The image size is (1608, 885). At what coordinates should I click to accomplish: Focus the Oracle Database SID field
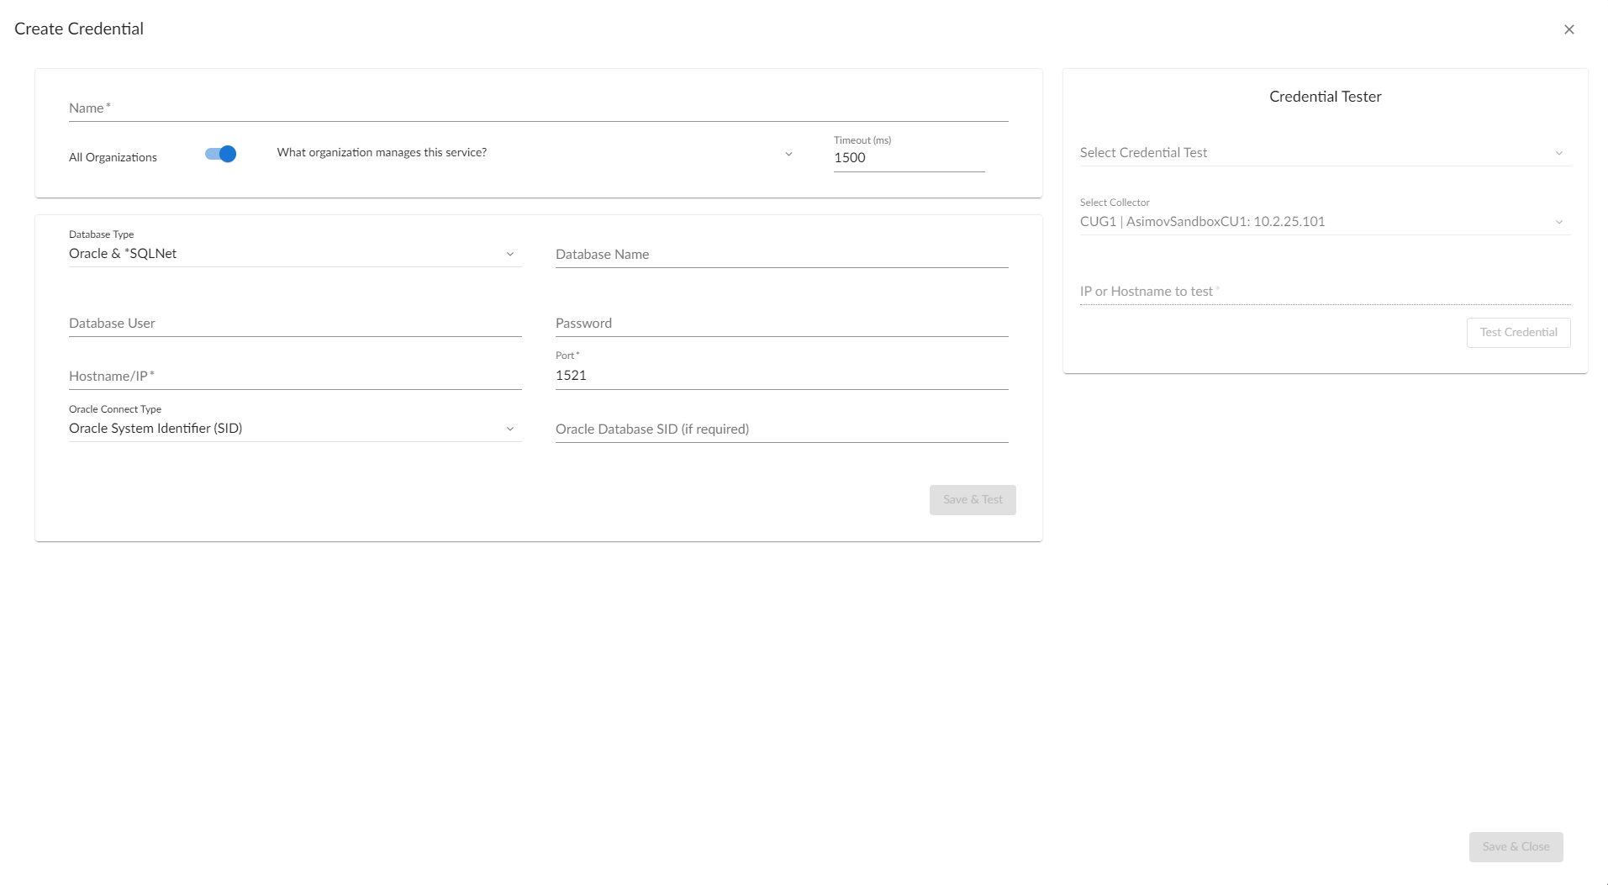click(781, 429)
